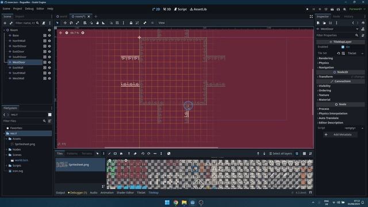
Task: Select the Move mode tool in viewport toolbar
Action: point(65,23)
